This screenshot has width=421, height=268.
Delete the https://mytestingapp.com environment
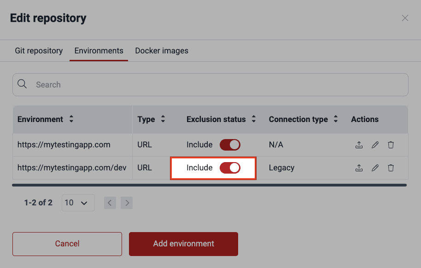coord(391,145)
